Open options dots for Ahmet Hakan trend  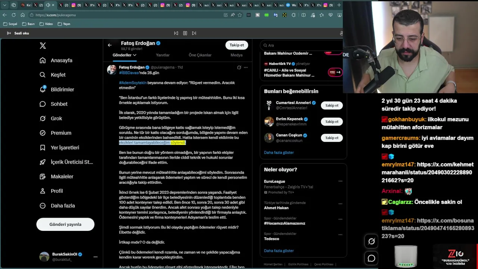pyautogui.click(x=340, y=204)
